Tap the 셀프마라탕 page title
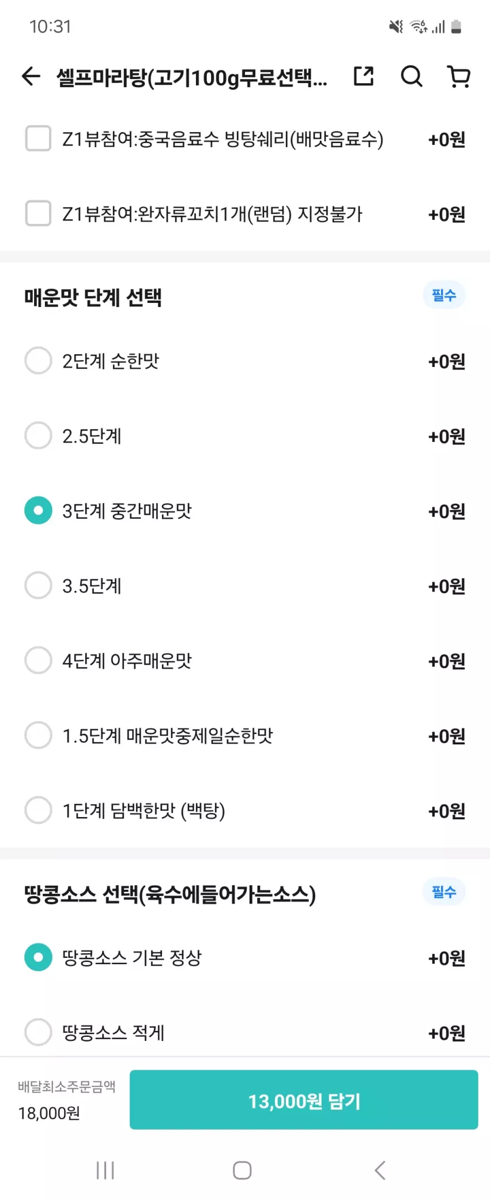This screenshot has height=1199, width=490. pyautogui.click(x=191, y=77)
